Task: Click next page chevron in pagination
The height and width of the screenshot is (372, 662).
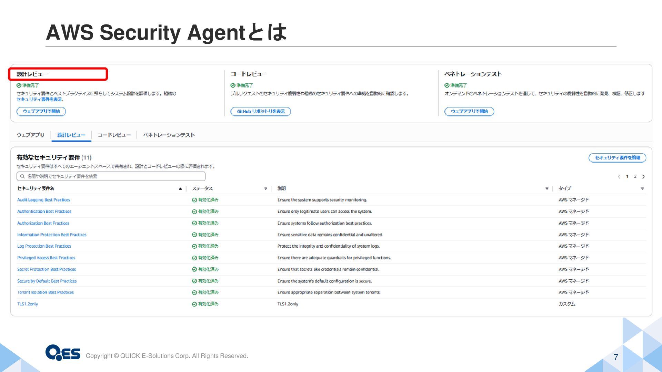Action: click(x=643, y=177)
